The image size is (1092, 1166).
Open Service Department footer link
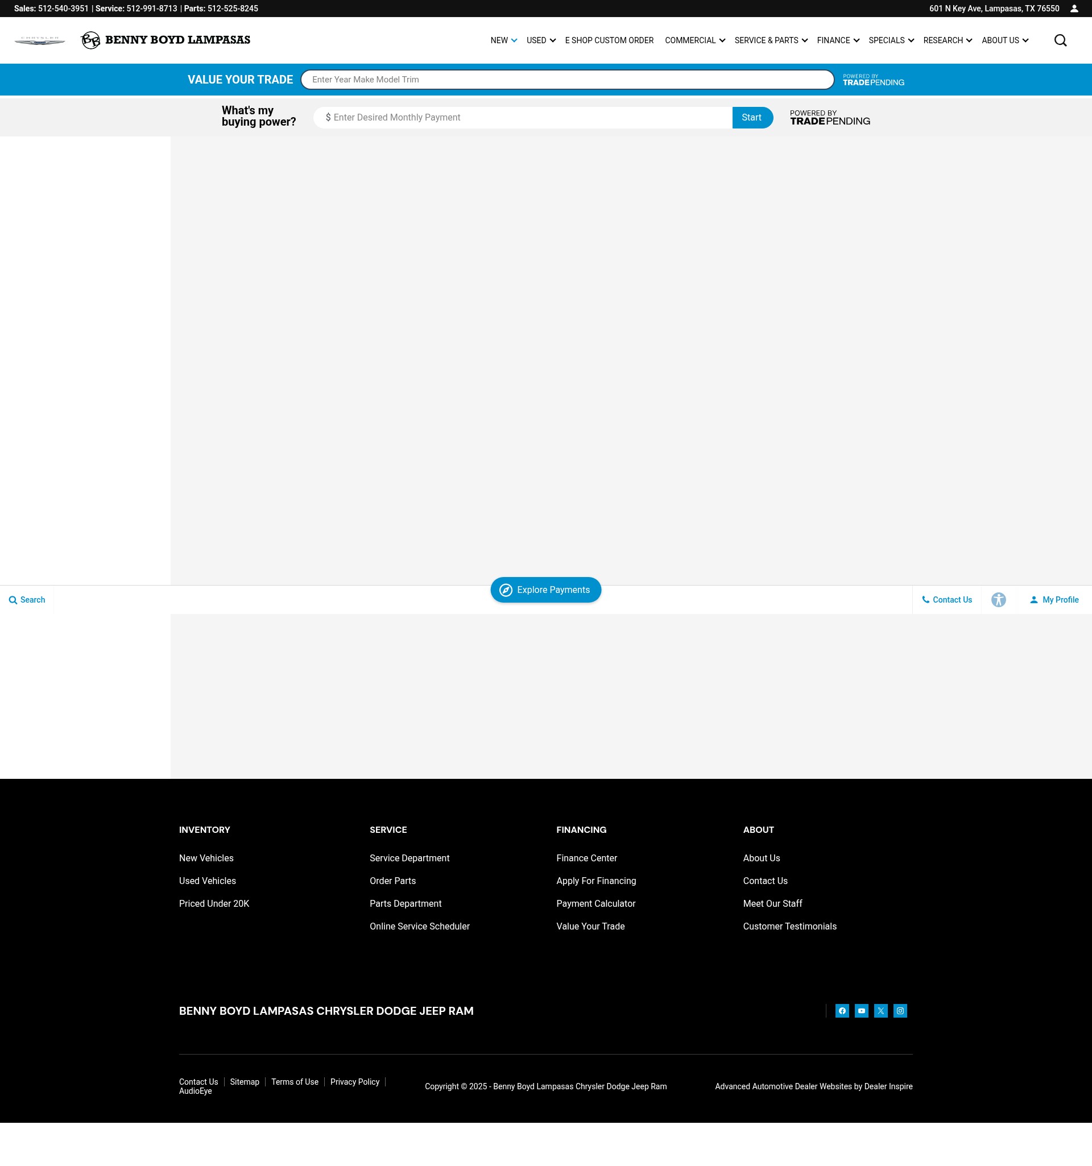pyautogui.click(x=409, y=858)
